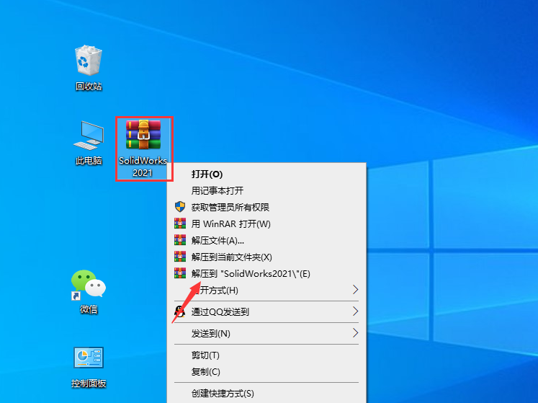Image resolution: width=538 pixels, height=403 pixels.
Task: Click the WinRAR icon beside 解压到 "SolidWorks2021\"(E)
Action: 180,273
